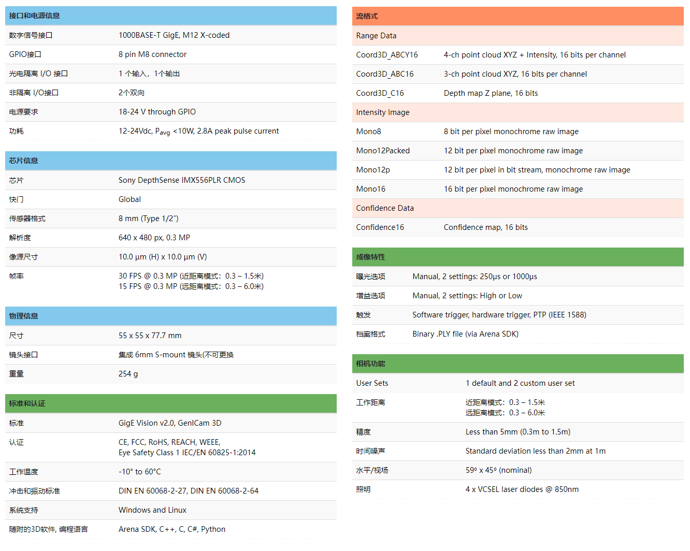
Task: Click 'DIN EN 60068-2-27, DIN EN 60068-2-64' value
Action: click(189, 491)
